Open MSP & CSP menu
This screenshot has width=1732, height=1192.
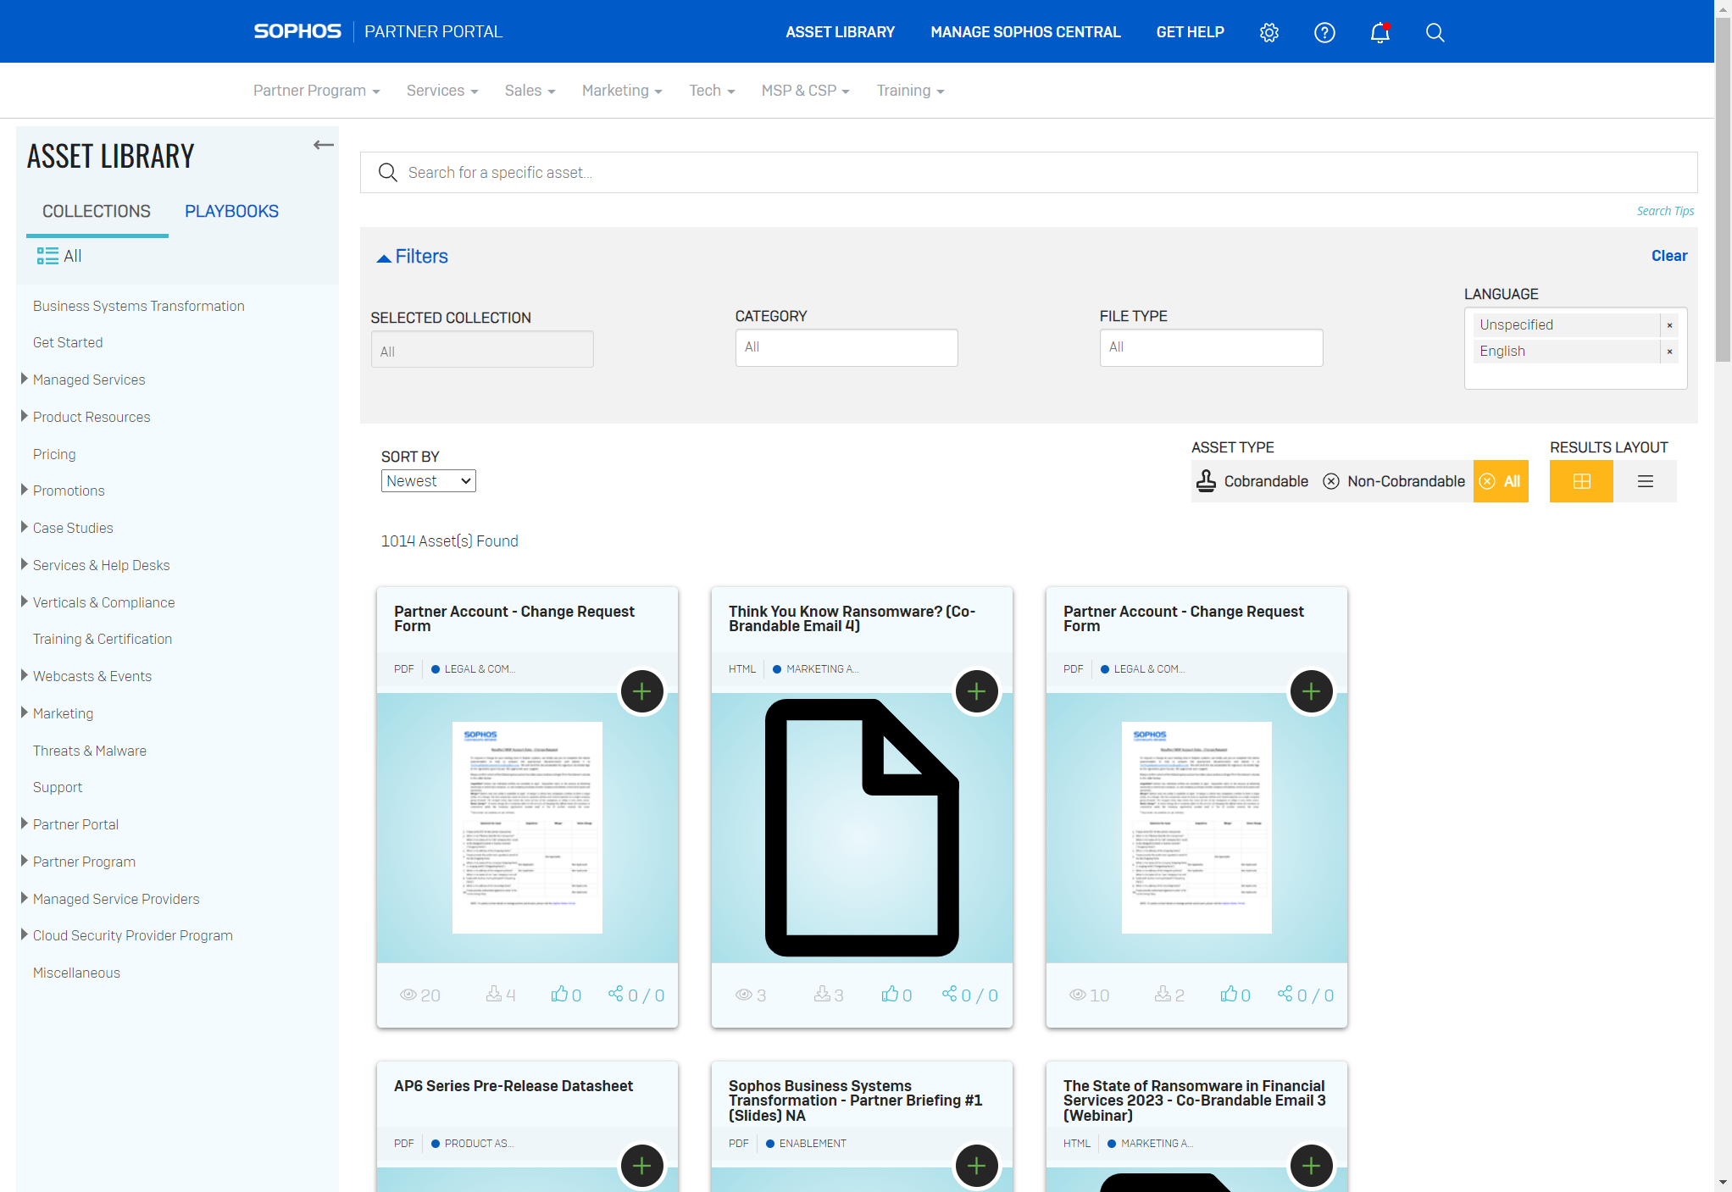coord(805,91)
